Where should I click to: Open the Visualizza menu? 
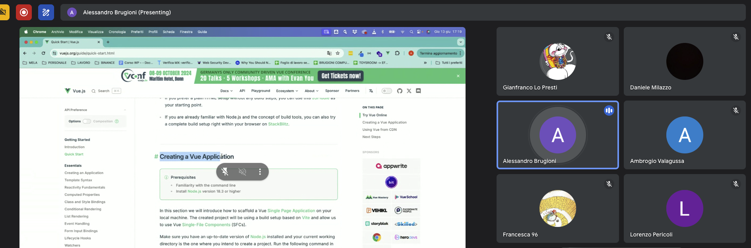[x=95, y=32]
